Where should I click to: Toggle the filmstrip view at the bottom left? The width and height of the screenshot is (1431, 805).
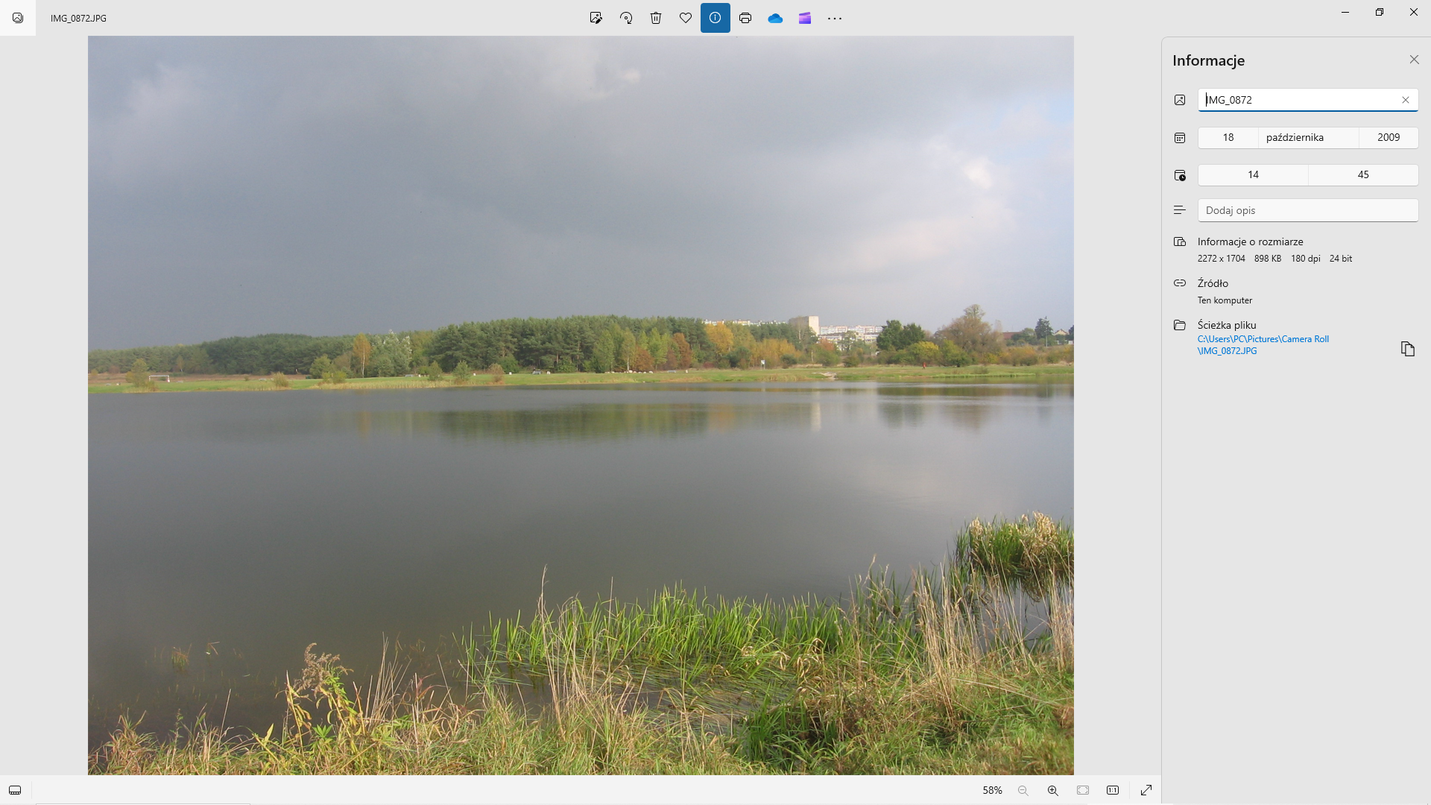(15, 790)
